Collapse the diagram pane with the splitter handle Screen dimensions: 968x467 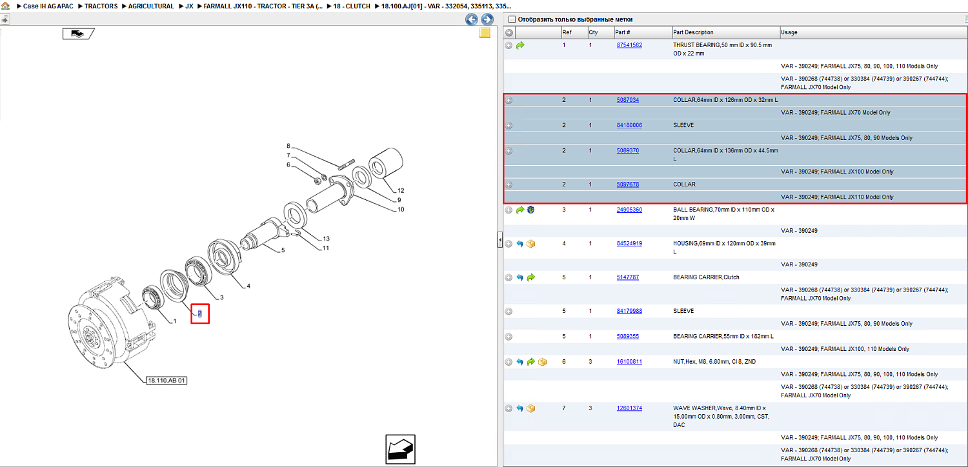pos(499,241)
